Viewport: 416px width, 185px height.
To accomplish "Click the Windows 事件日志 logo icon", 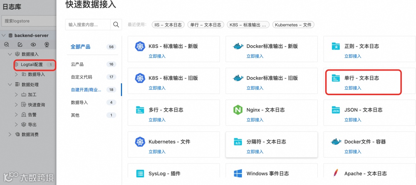I will point(238,173).
